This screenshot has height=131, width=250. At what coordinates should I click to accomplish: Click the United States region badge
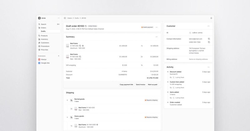92,26
